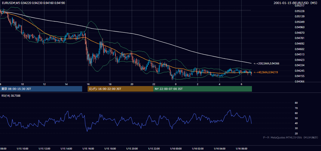Click price scale value 0.94245
The width and height of the screenshot is (321, 151).
pos(300,71)
